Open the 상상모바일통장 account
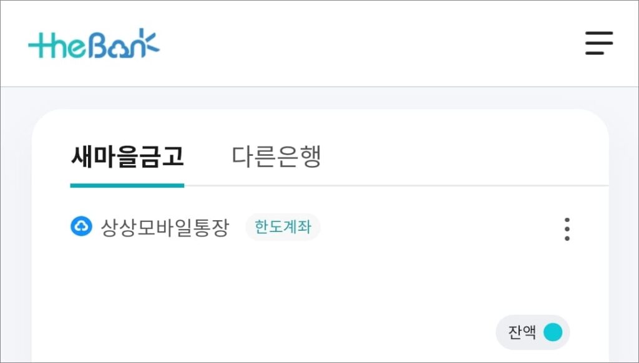 point(165,227)
